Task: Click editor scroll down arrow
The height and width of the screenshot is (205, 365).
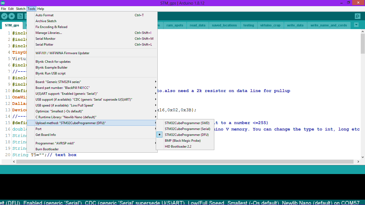Action: click(x=363, y=157)
